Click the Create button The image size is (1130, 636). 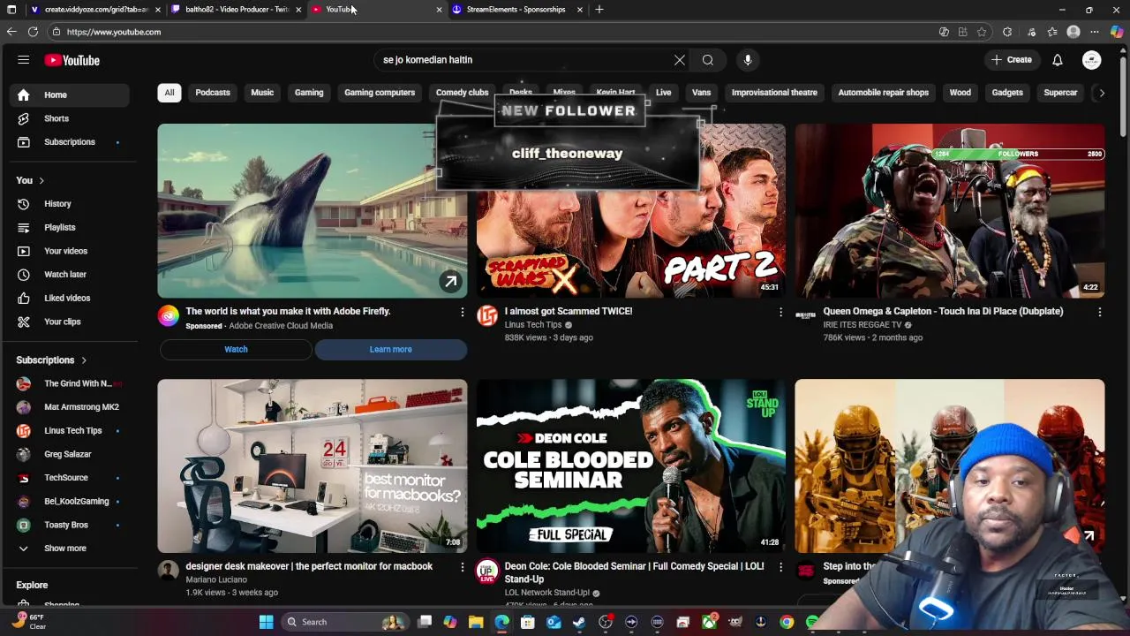[x=1012, y=60]
